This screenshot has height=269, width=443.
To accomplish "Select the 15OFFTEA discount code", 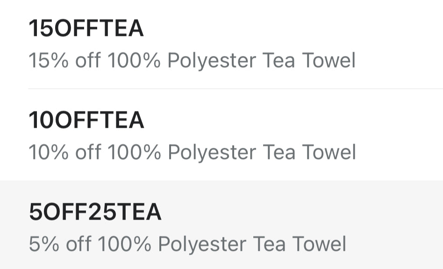I will (x=86, y=29).
